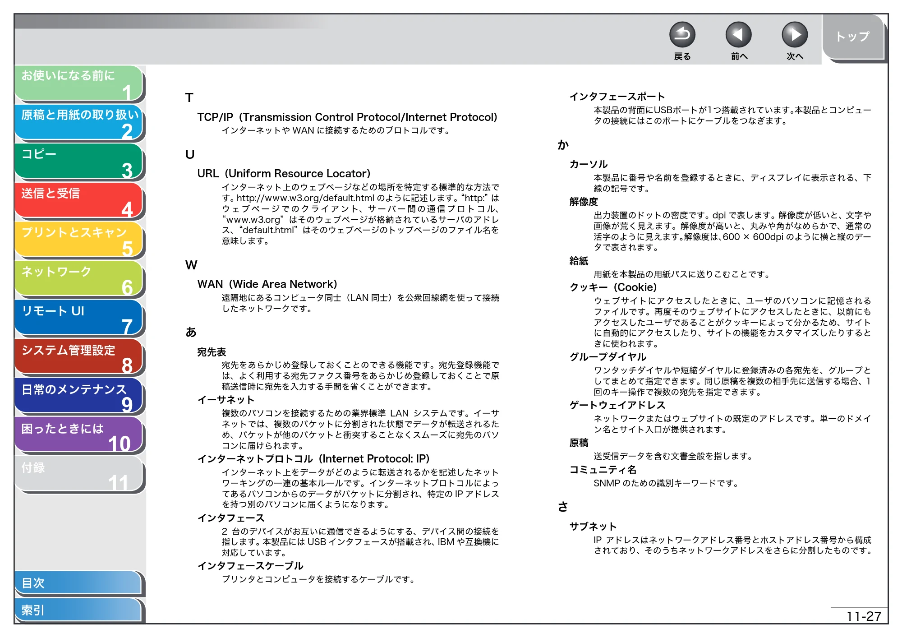The height and width of the screenshot is (638, 902).
Task: Click the section letter heading さ
Action: [x=563, y=507]
